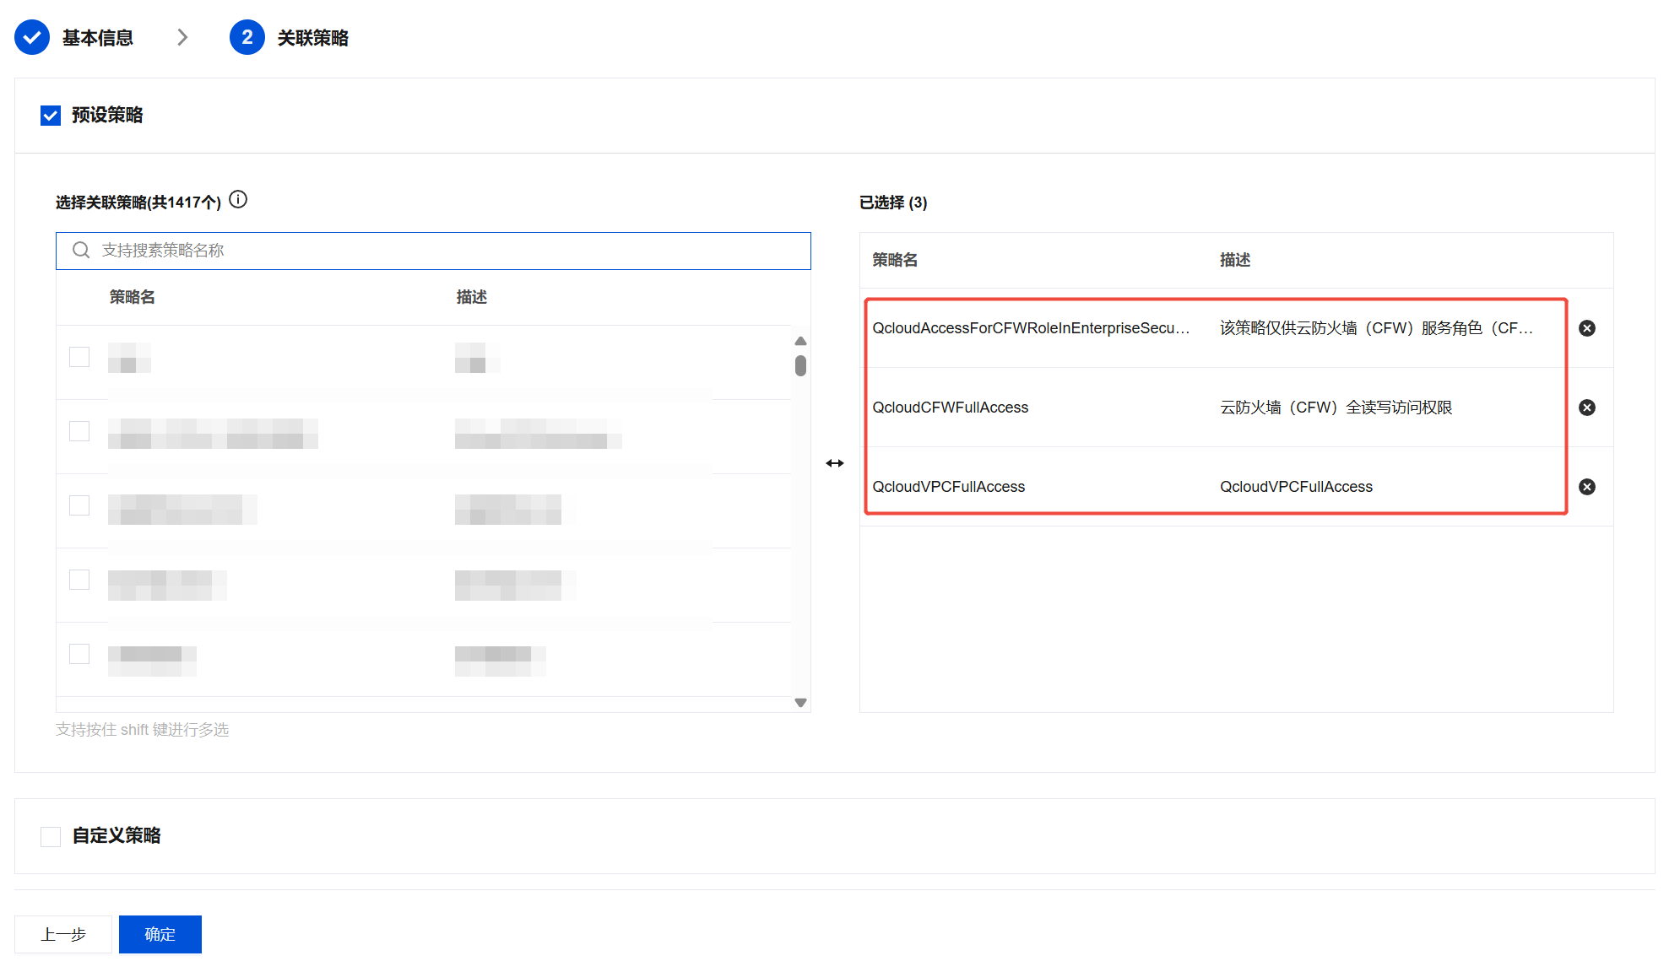
Task: Select the 关联策略 step label
Action: tap(313, 38)
